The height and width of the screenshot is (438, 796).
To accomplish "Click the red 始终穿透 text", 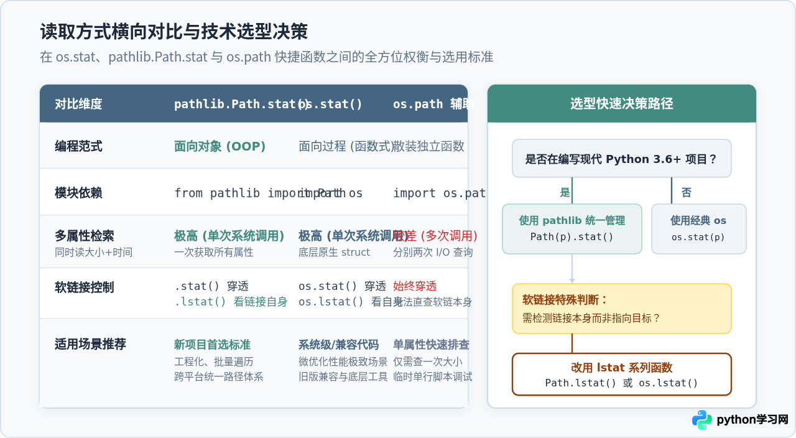I will (415, 286).
